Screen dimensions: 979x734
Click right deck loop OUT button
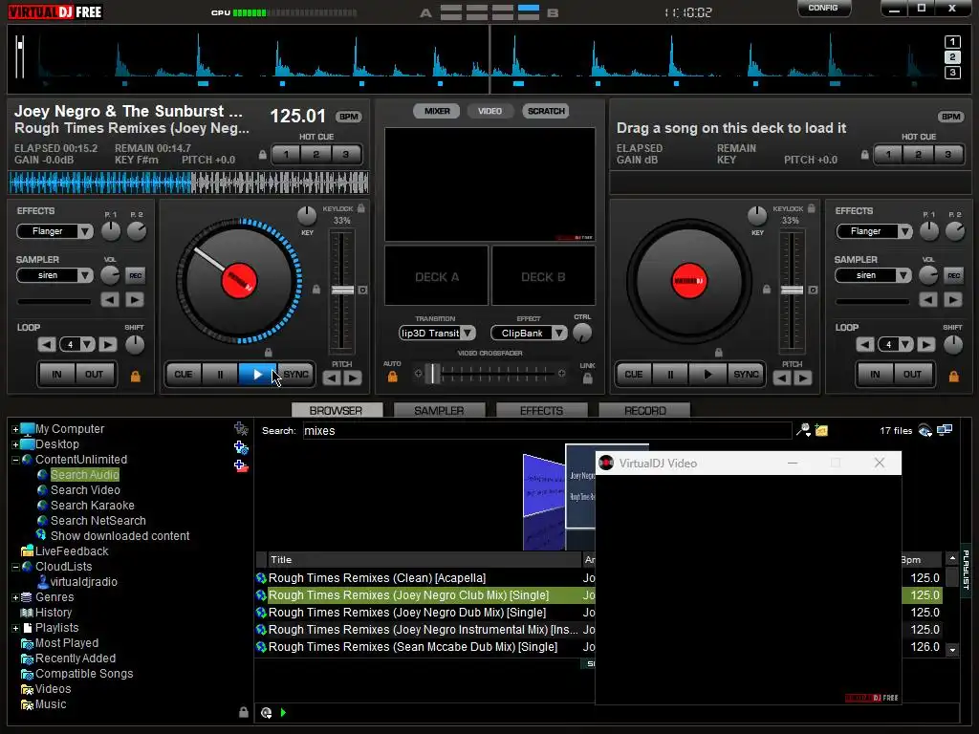coord(912,375)
